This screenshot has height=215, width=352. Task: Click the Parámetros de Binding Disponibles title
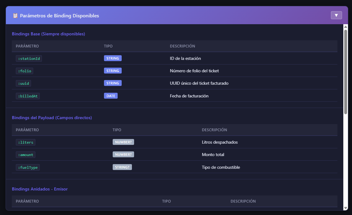pos(59,16)
